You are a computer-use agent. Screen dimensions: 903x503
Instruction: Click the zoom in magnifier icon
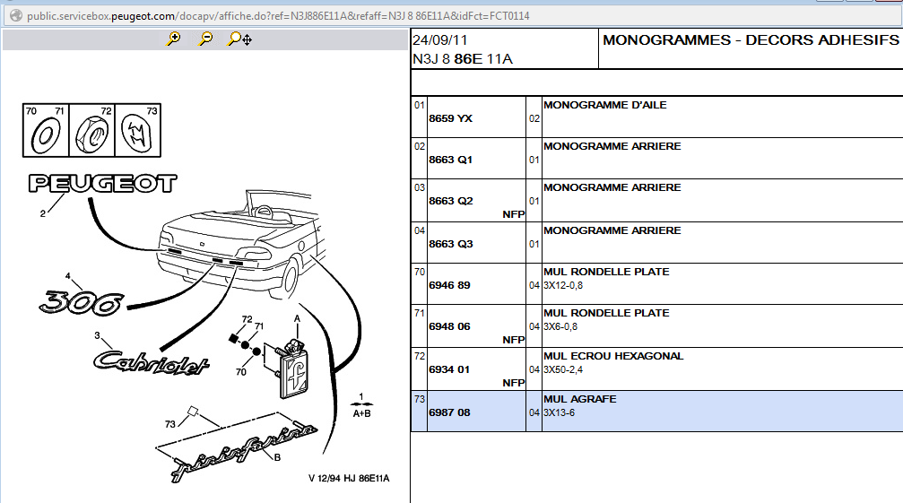point(173,39)
